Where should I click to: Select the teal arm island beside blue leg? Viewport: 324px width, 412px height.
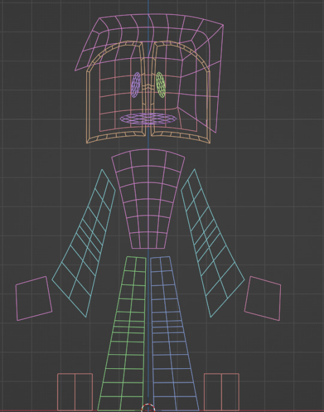click(213, 243)
